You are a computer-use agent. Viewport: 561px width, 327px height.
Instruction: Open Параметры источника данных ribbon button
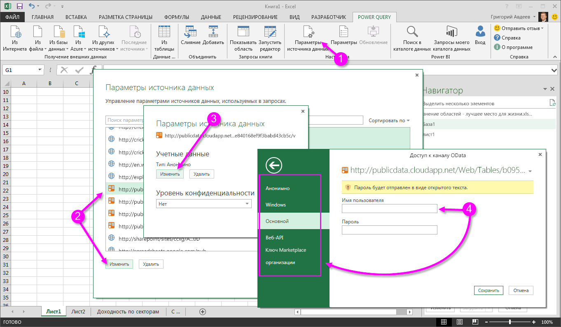[308, 38]
